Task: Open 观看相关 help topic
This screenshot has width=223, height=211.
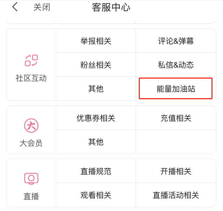Action: (x=96, y=195)
